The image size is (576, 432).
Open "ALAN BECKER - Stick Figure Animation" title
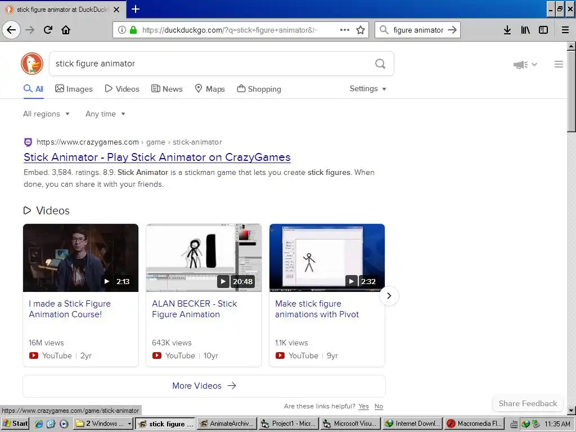(x=194, y=309)
